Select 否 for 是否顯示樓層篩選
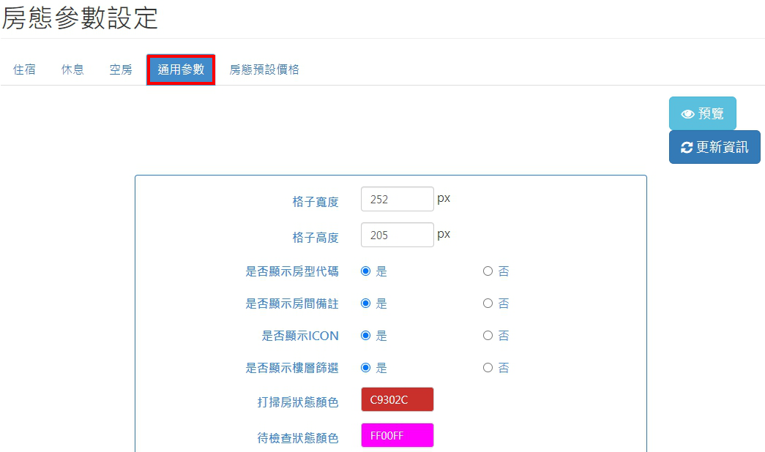Image resolution: width=765 pixels, height=452 pixels. click(488, 368)
